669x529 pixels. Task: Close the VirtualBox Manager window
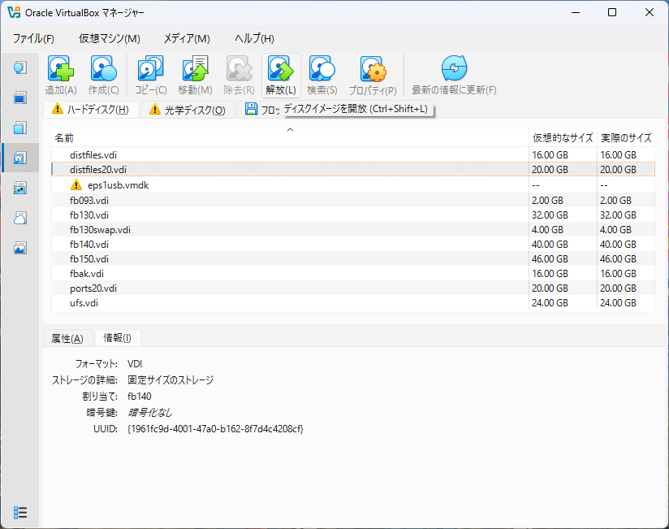point(649,12)
